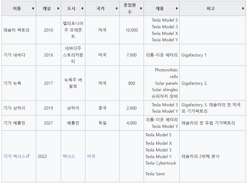Click external link icon beside 기가 텍사스
247x183 pixels.
coord(28,156)
